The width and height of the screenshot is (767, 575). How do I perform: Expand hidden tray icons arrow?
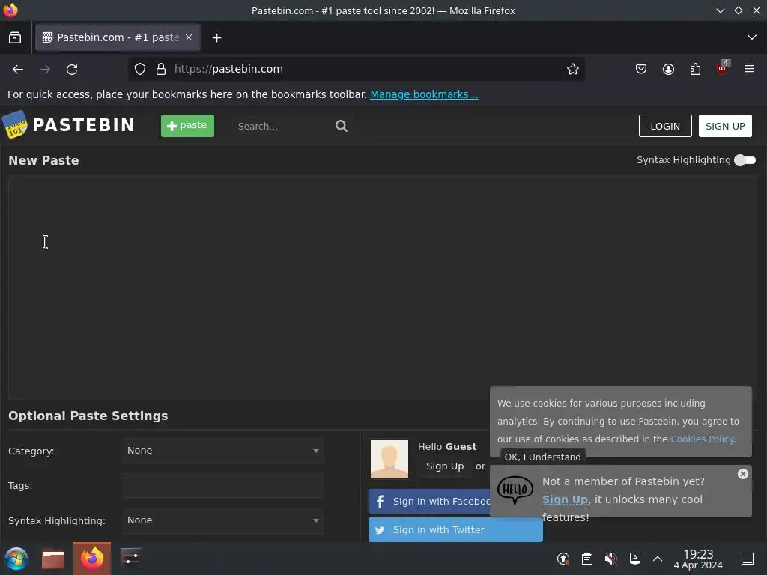[658, 559]
